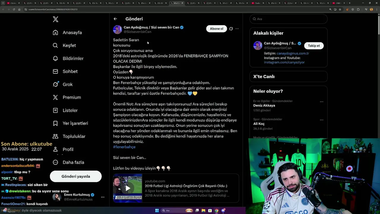
Task: Open Windows Start menu
Action: coord(157,210)
